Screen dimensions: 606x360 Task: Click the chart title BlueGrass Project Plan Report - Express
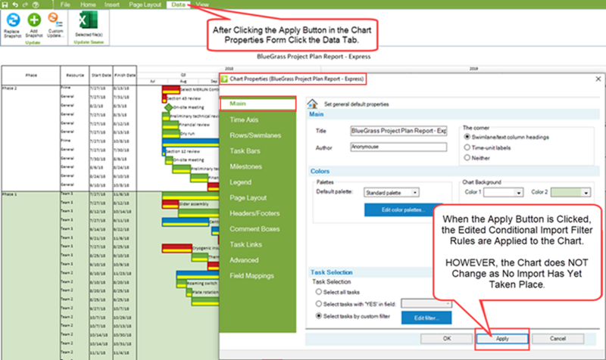[314, 56]
